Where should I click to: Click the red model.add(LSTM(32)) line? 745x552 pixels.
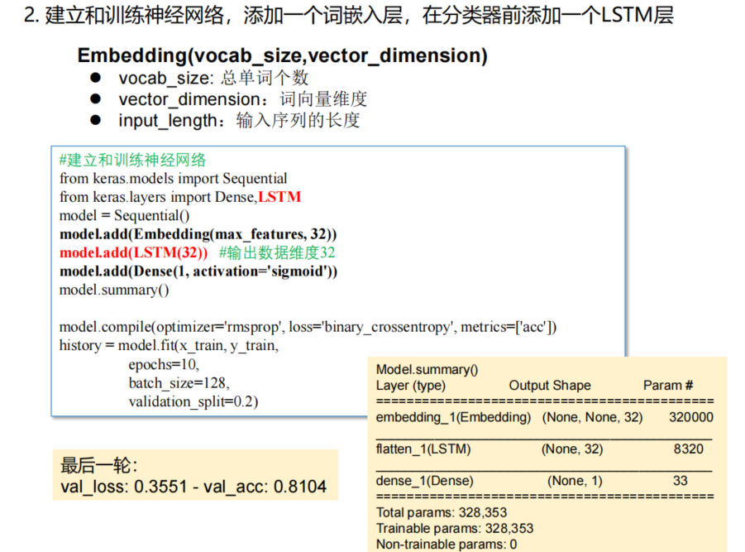tap(133, 252)
